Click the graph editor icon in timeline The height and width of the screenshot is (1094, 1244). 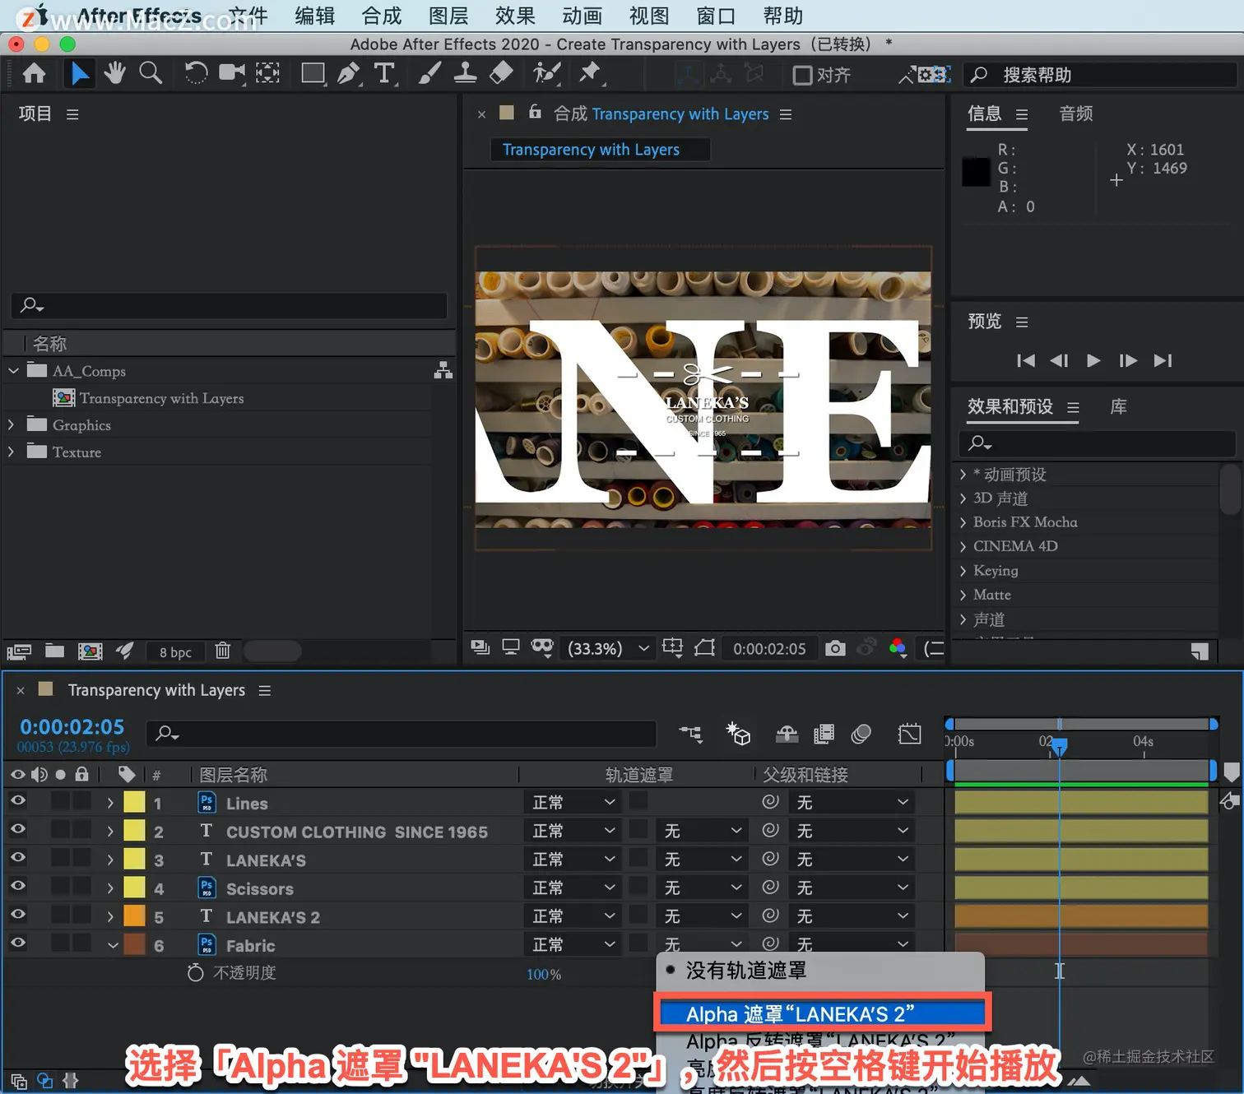coord(909,734)
